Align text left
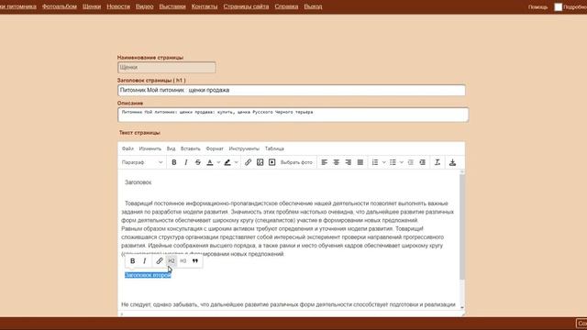The image size is (587, 330). [x=324, y=162]
